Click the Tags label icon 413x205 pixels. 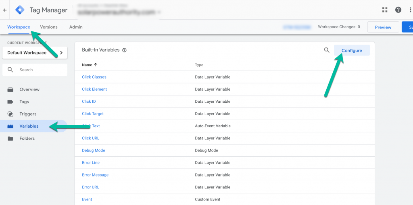(x=10, y=102)
